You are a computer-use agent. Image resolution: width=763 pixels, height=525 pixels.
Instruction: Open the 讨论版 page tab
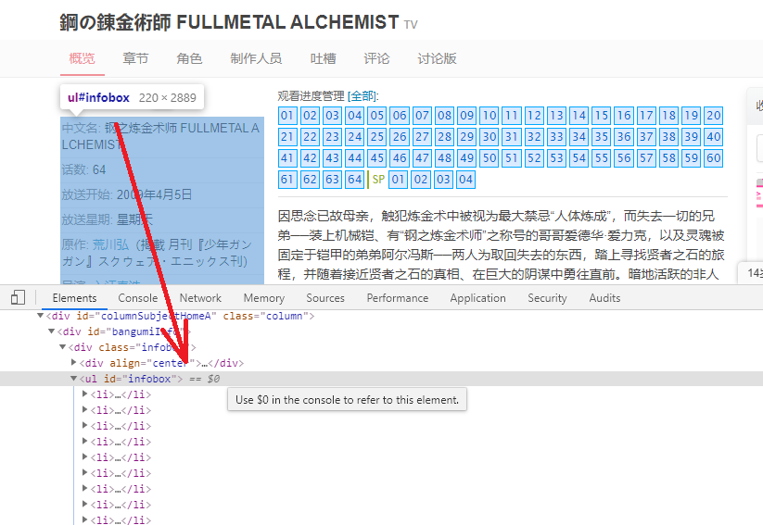pos(437,59)
